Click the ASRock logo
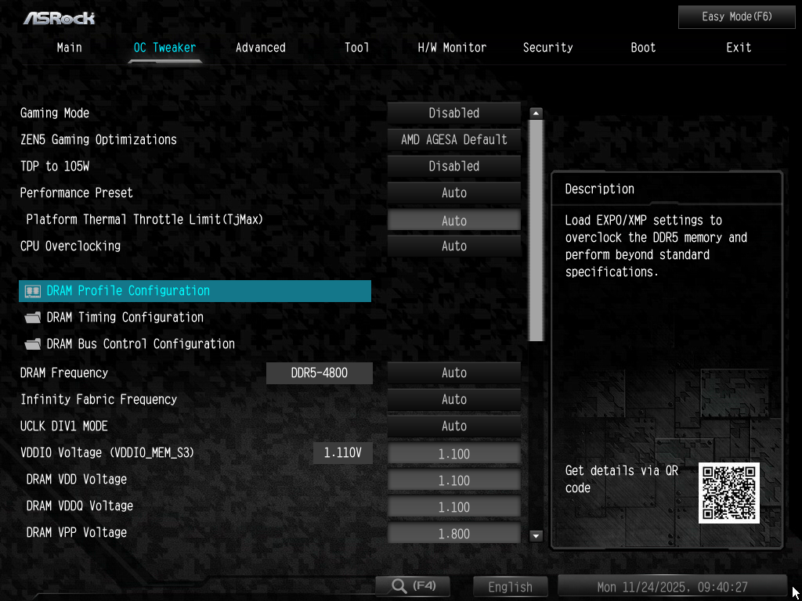This screenshot has width=802, height=601. tap(59, 17)
